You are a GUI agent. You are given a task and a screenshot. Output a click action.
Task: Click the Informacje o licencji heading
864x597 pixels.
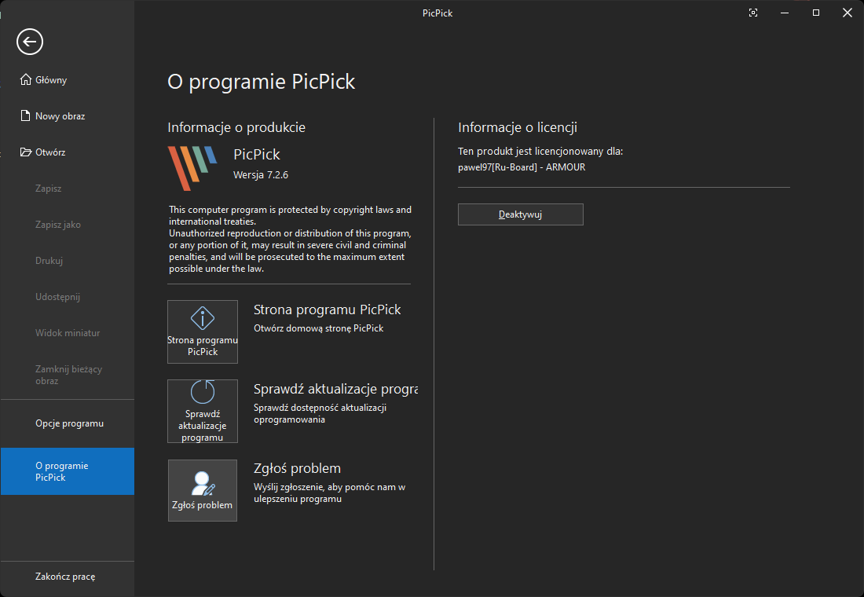518,127
